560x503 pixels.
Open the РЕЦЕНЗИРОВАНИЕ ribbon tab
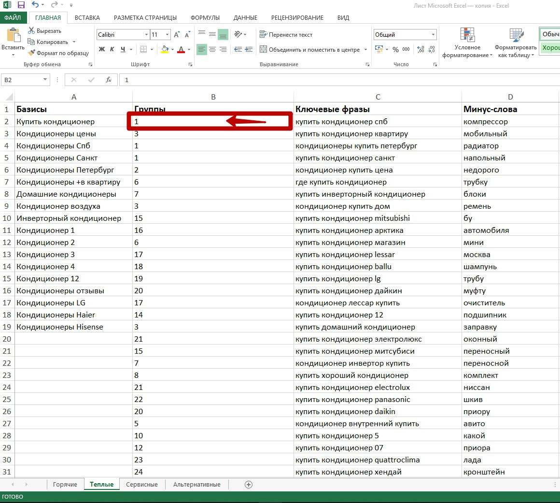(x=297, y=17)
